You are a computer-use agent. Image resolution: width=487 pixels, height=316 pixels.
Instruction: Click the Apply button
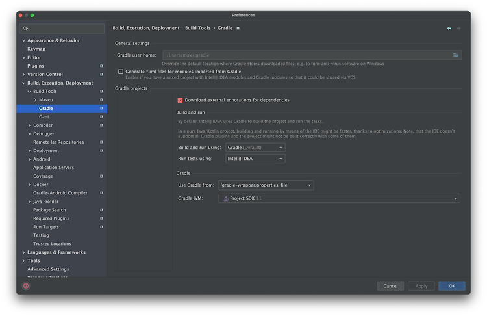click(421, 286)
